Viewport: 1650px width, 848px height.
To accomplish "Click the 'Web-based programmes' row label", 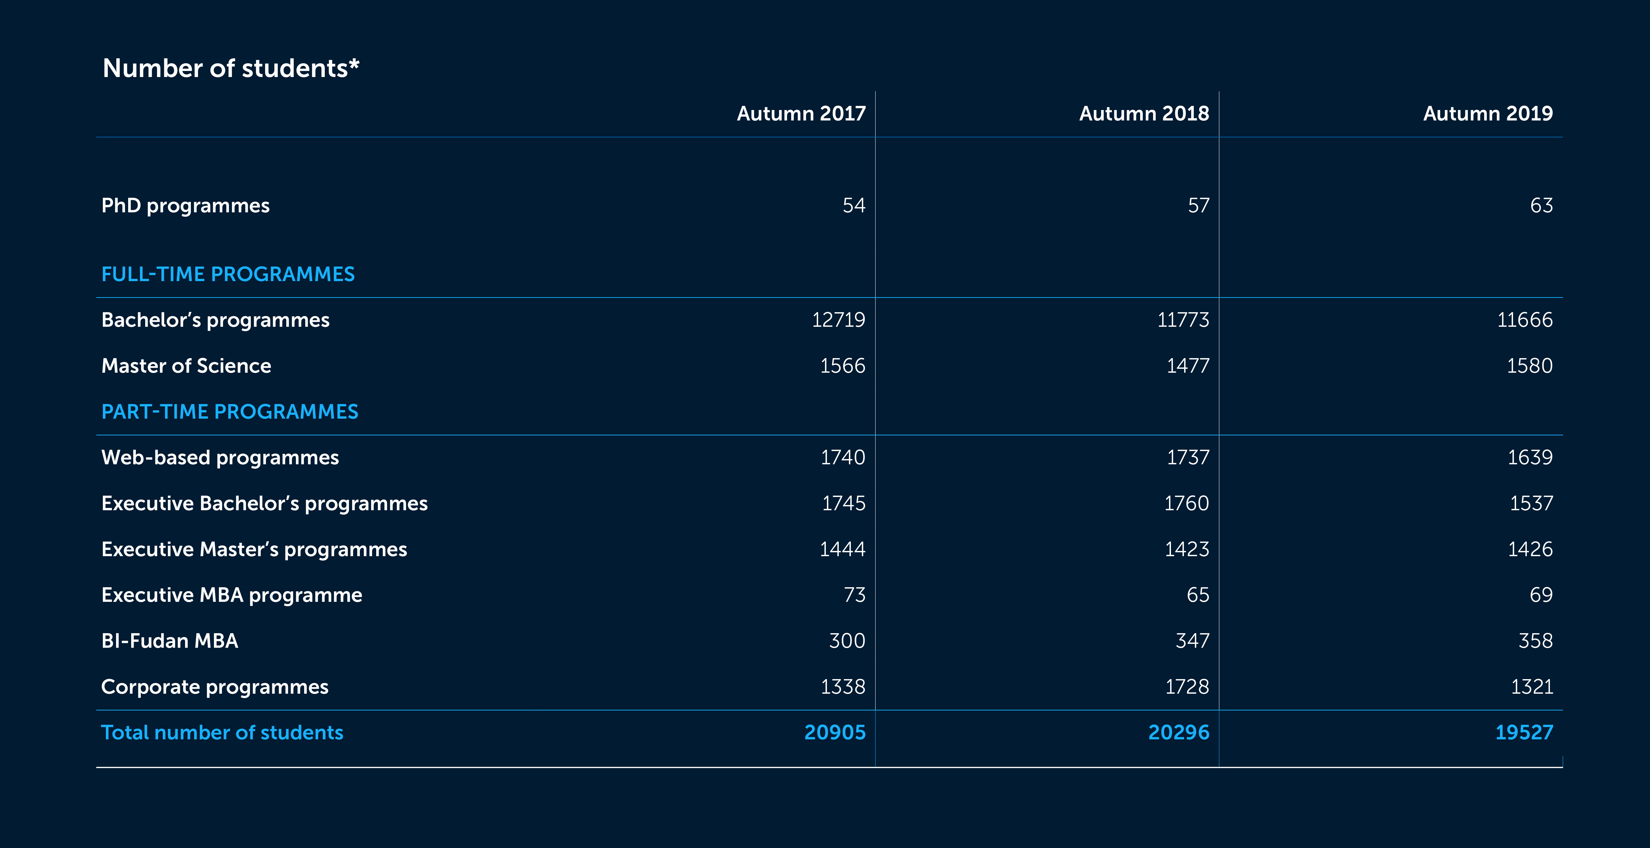I will [220, 458].
